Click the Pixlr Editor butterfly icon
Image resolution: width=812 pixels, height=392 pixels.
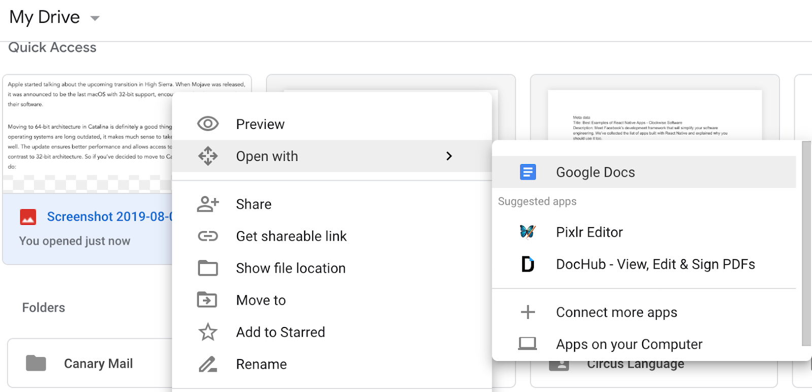528,232
